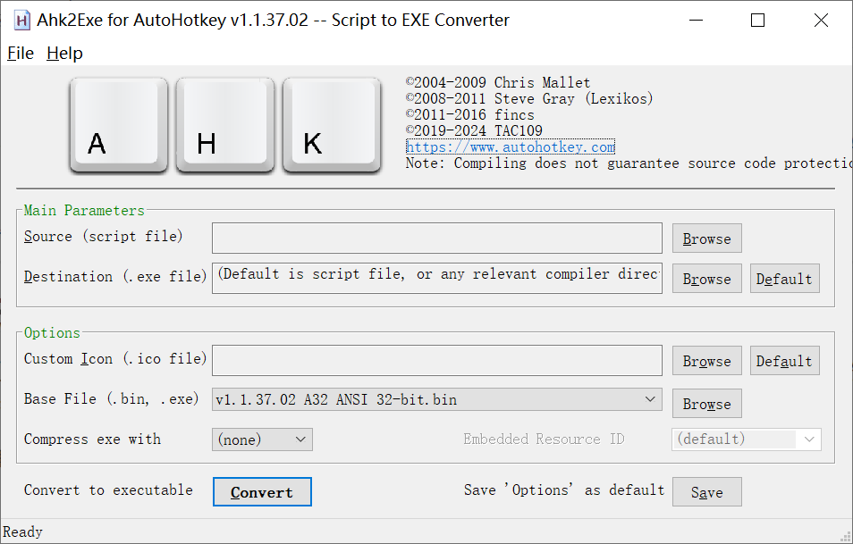Image resolution: width=853 pixels, height=544 pixels.
Task: Open the File menu
Action: tap(21, 54)
